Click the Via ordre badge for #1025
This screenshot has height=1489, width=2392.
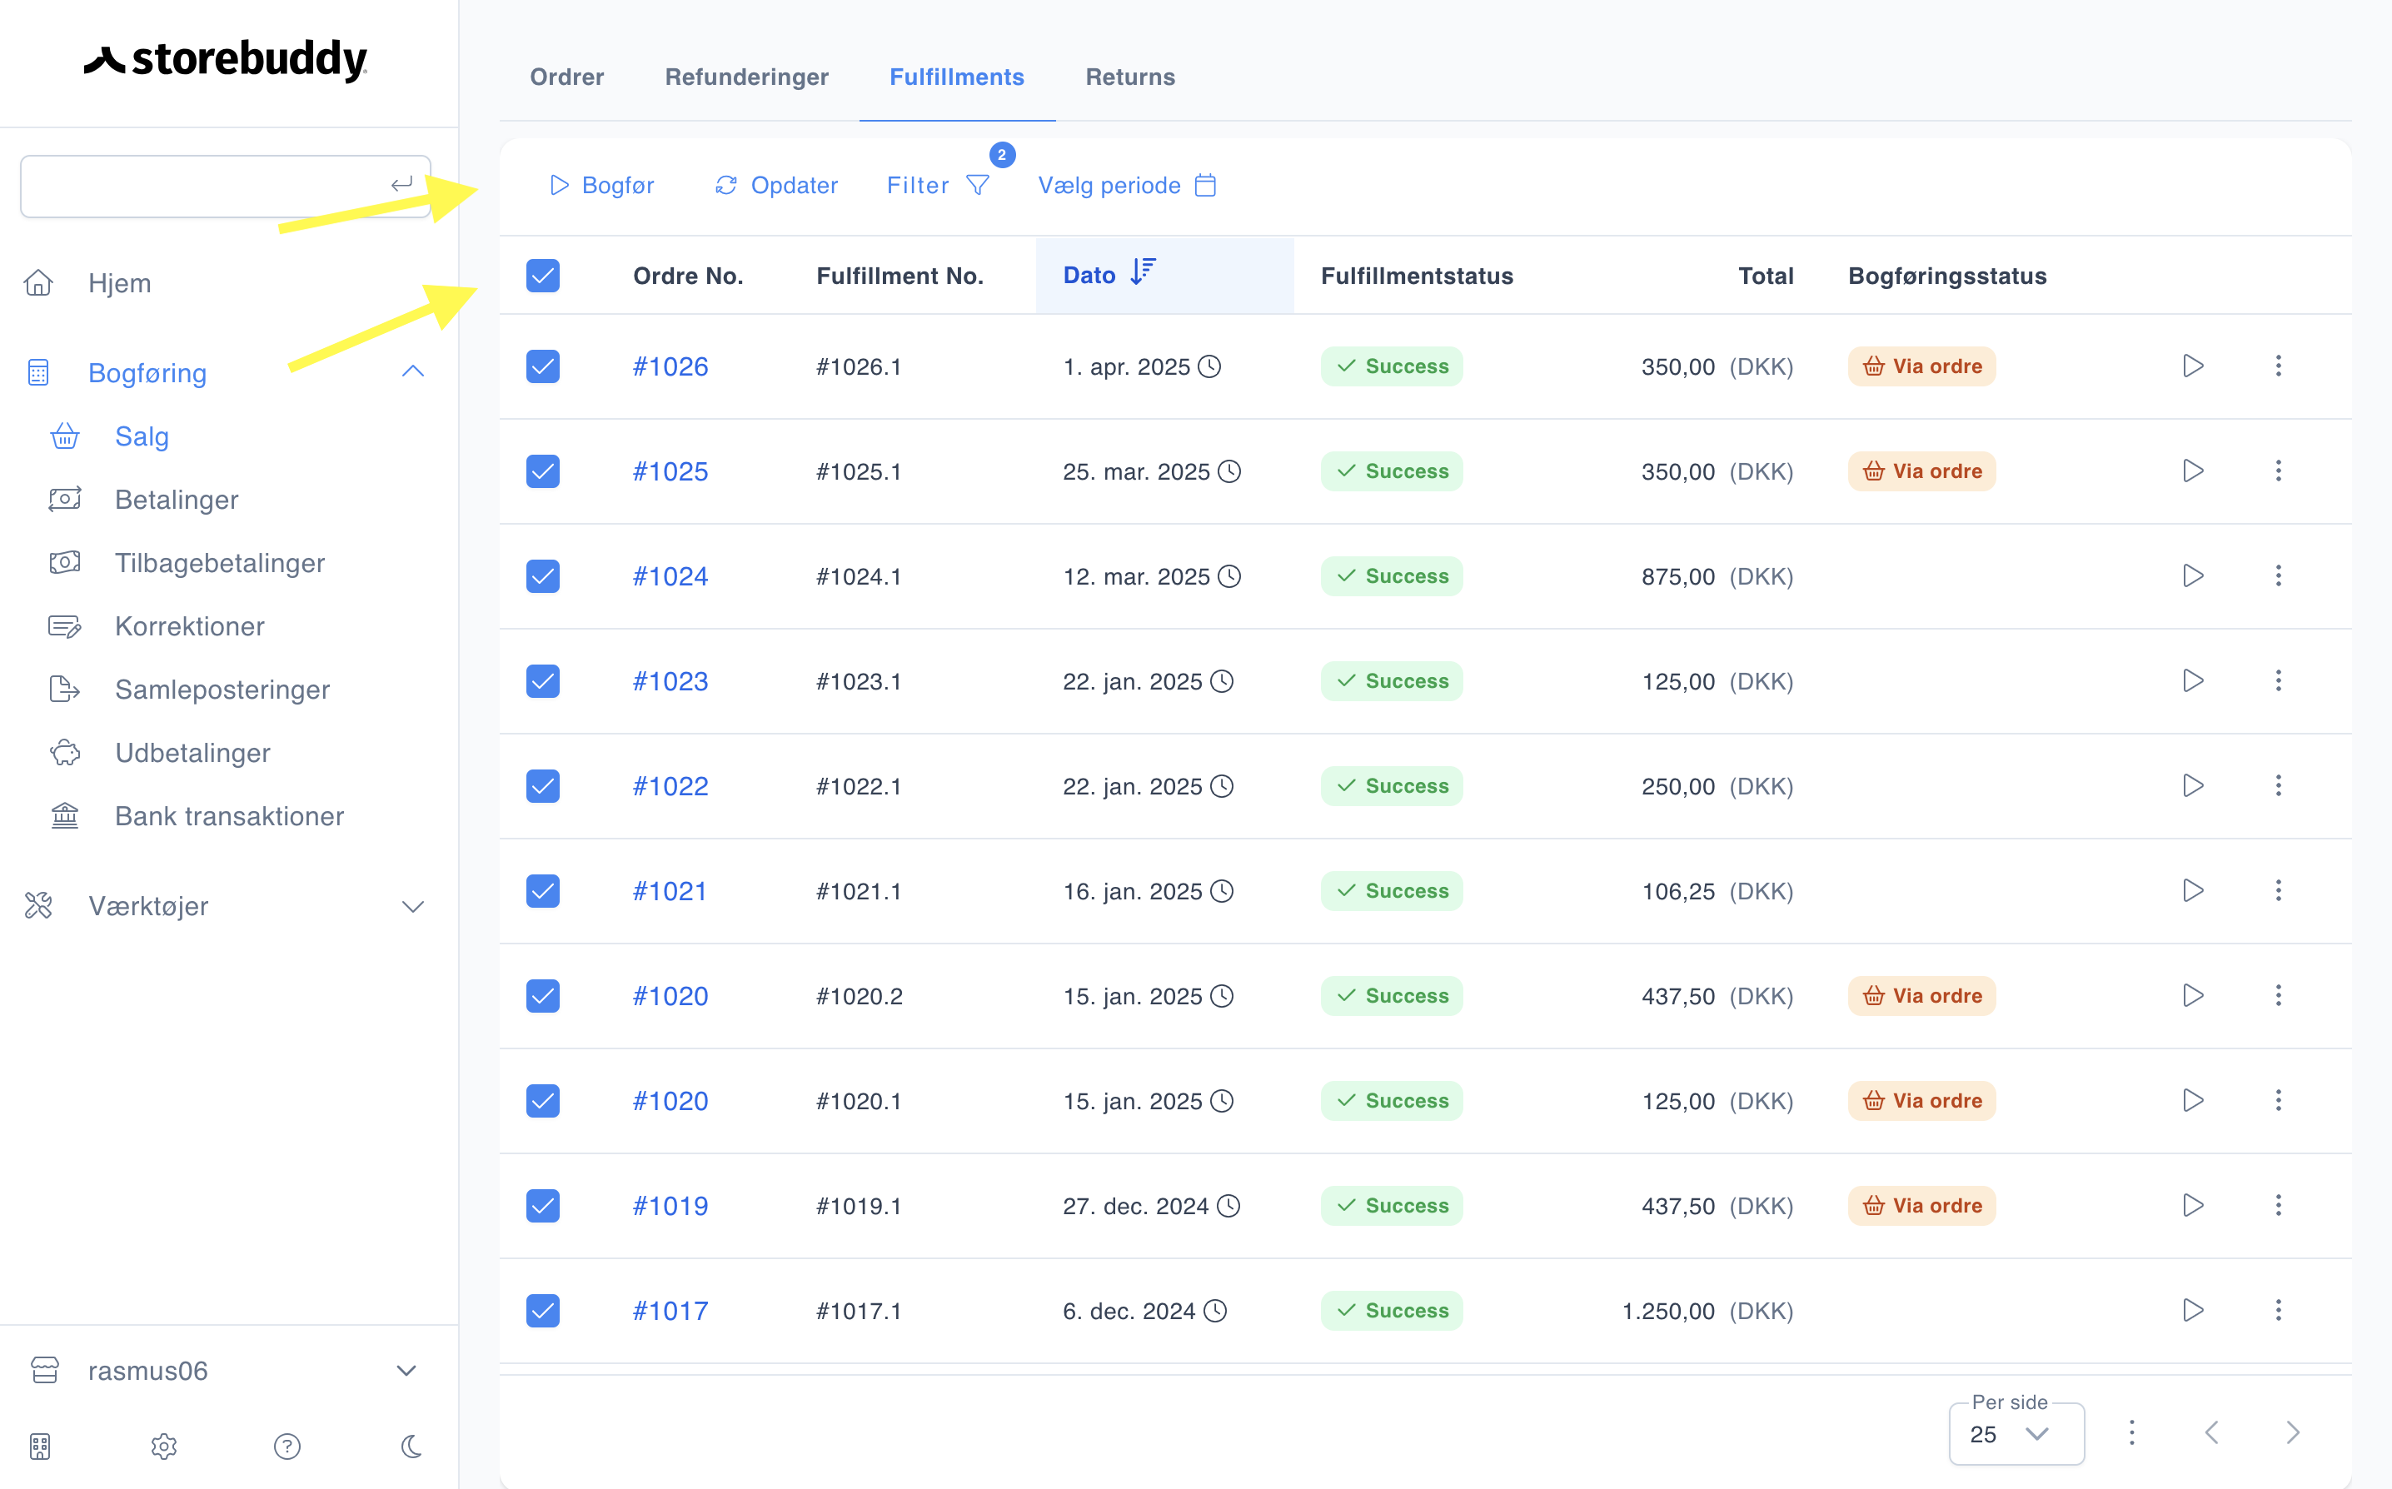pyautogui.click(x=1921, y=471)
